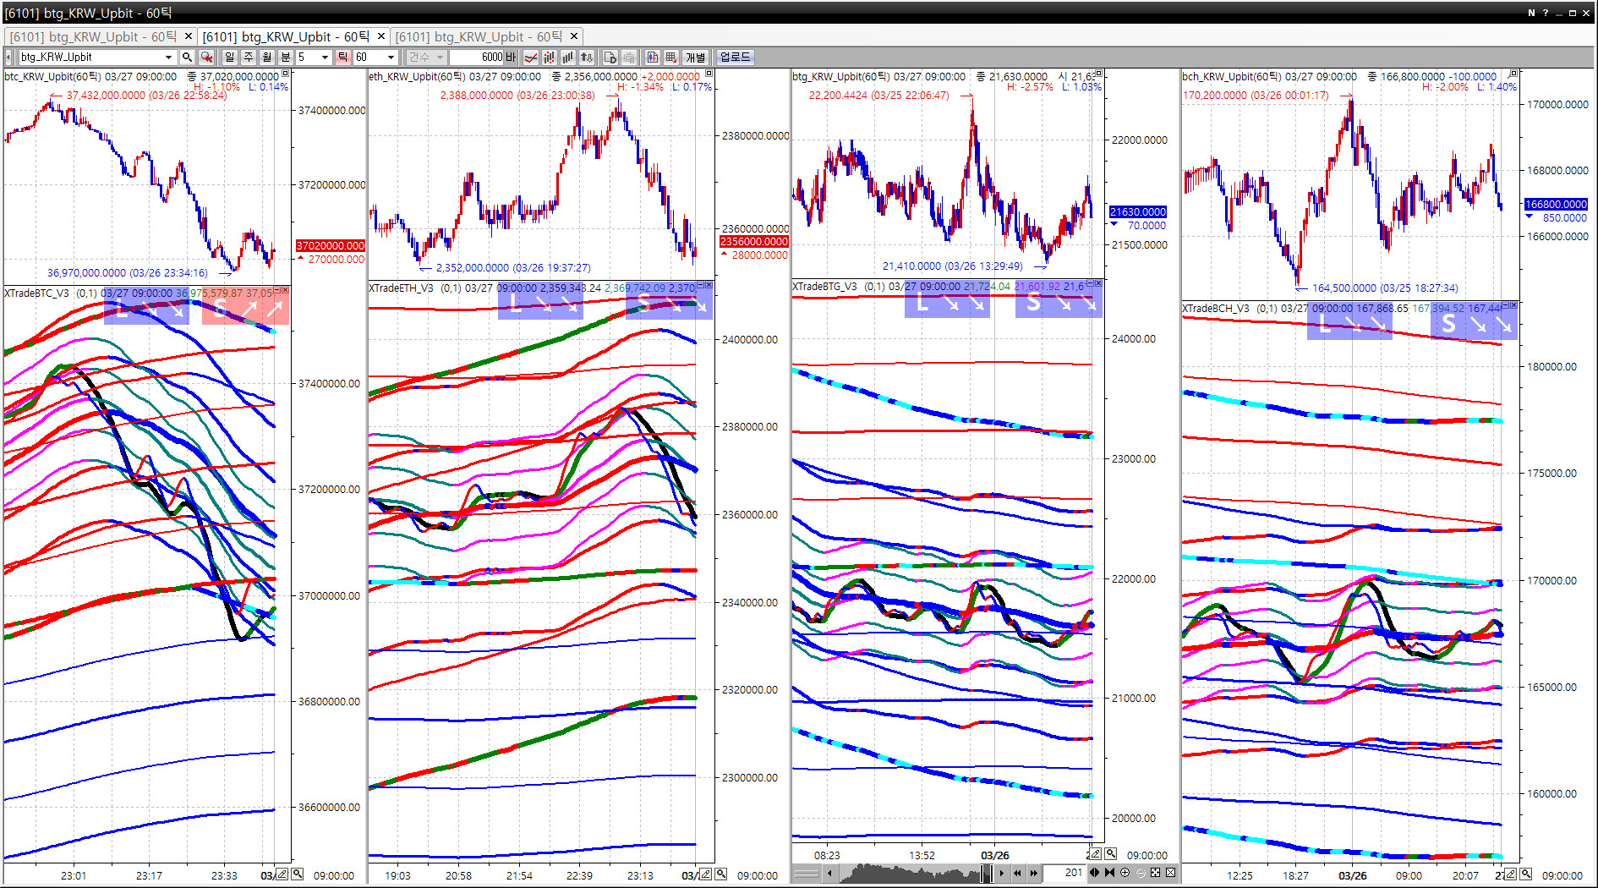Open the tick interval 60 dropdown
Viewport: 1598px width, 888px height.
(391, 58)
